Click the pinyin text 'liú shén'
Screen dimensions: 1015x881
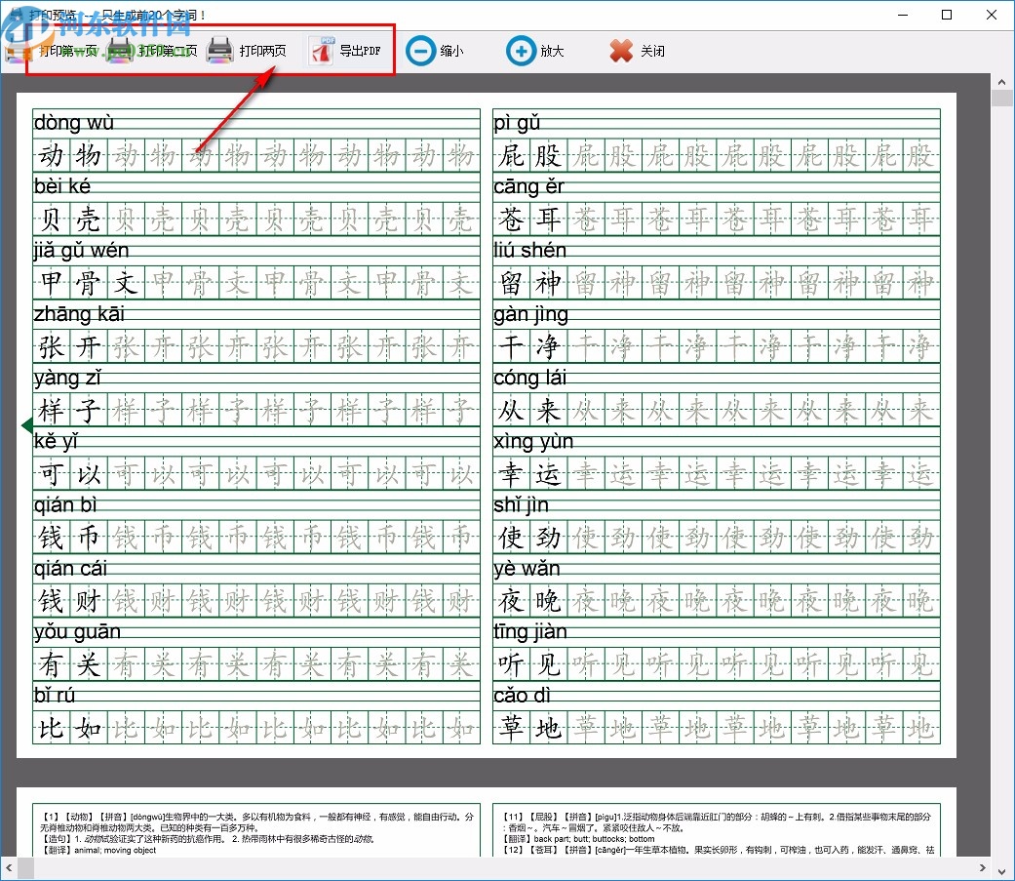click(x=529, y=250)
